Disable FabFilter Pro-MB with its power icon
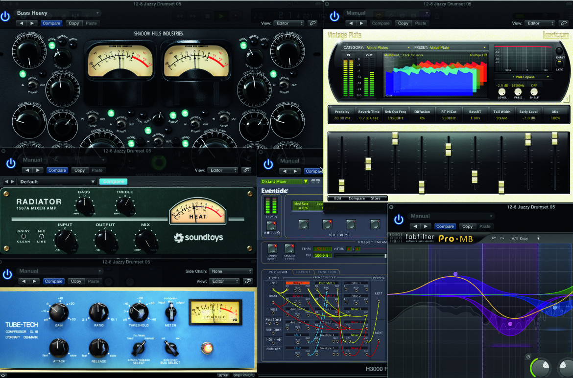The image size is (573, 378). coord(399,219)
